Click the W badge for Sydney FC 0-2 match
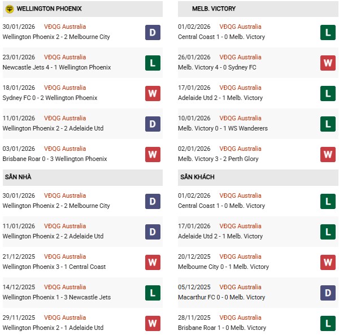339x335 pixels. [153, 93]
